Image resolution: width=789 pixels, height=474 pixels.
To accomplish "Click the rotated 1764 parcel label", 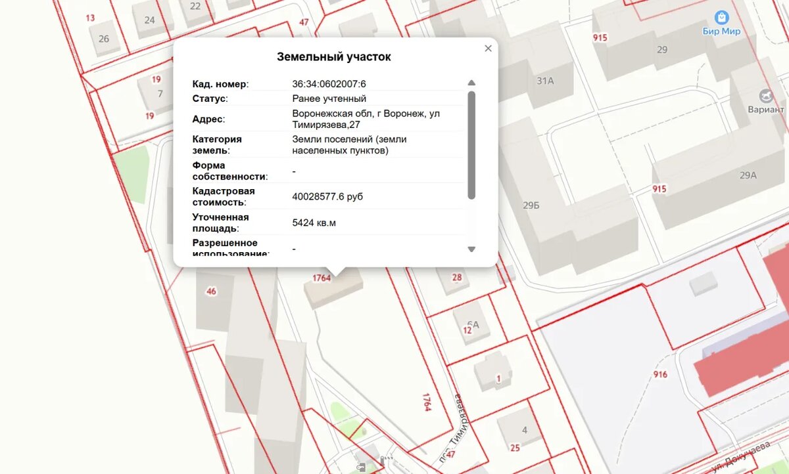I will point(427,402).
